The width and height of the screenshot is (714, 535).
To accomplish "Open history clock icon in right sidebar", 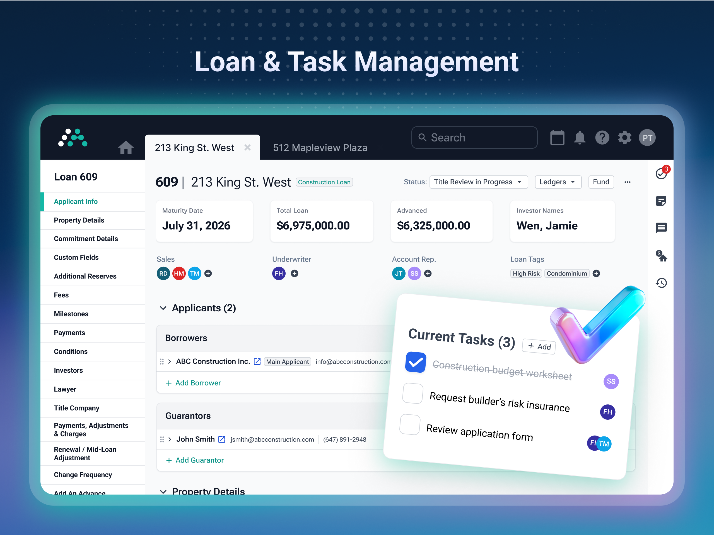I will point(661,283).
